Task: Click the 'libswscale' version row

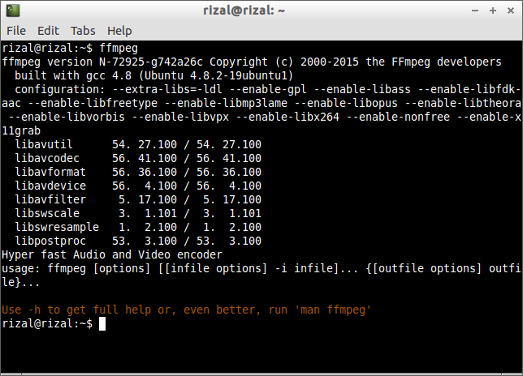Action: coord(138,213)
